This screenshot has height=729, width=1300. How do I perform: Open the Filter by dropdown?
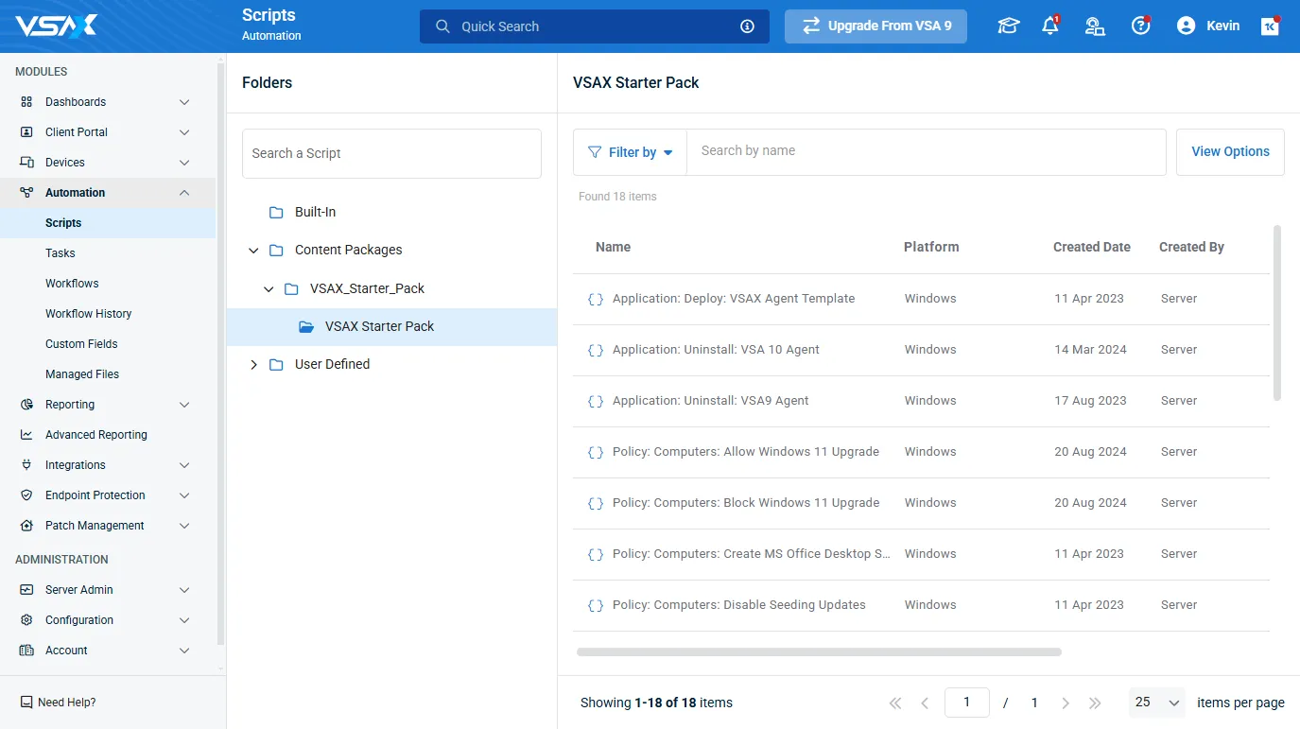point(630,152)
